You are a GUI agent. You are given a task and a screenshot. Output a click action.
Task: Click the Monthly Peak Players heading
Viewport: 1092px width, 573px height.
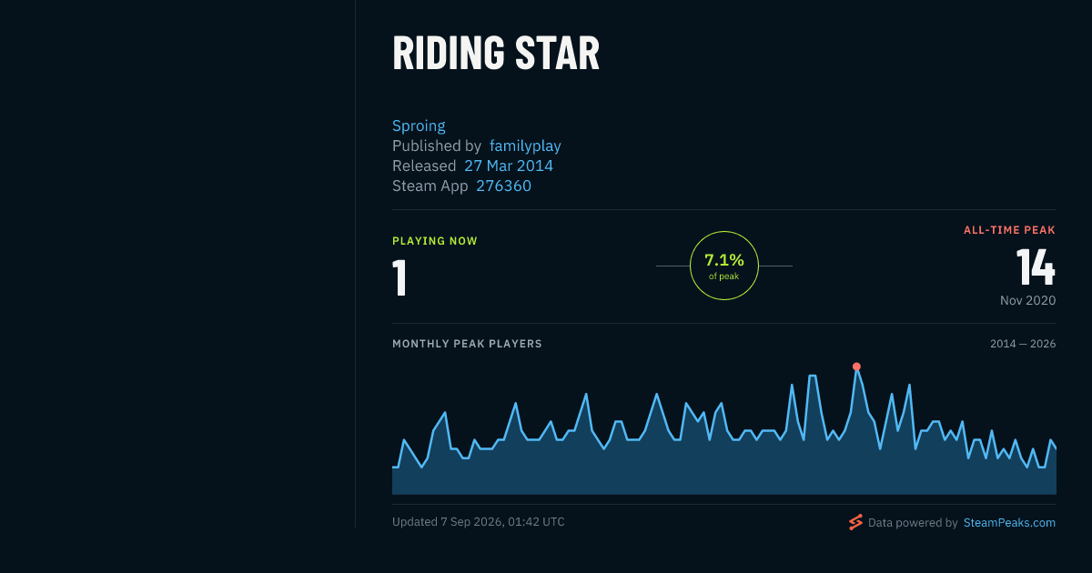(x=467, y=344)
